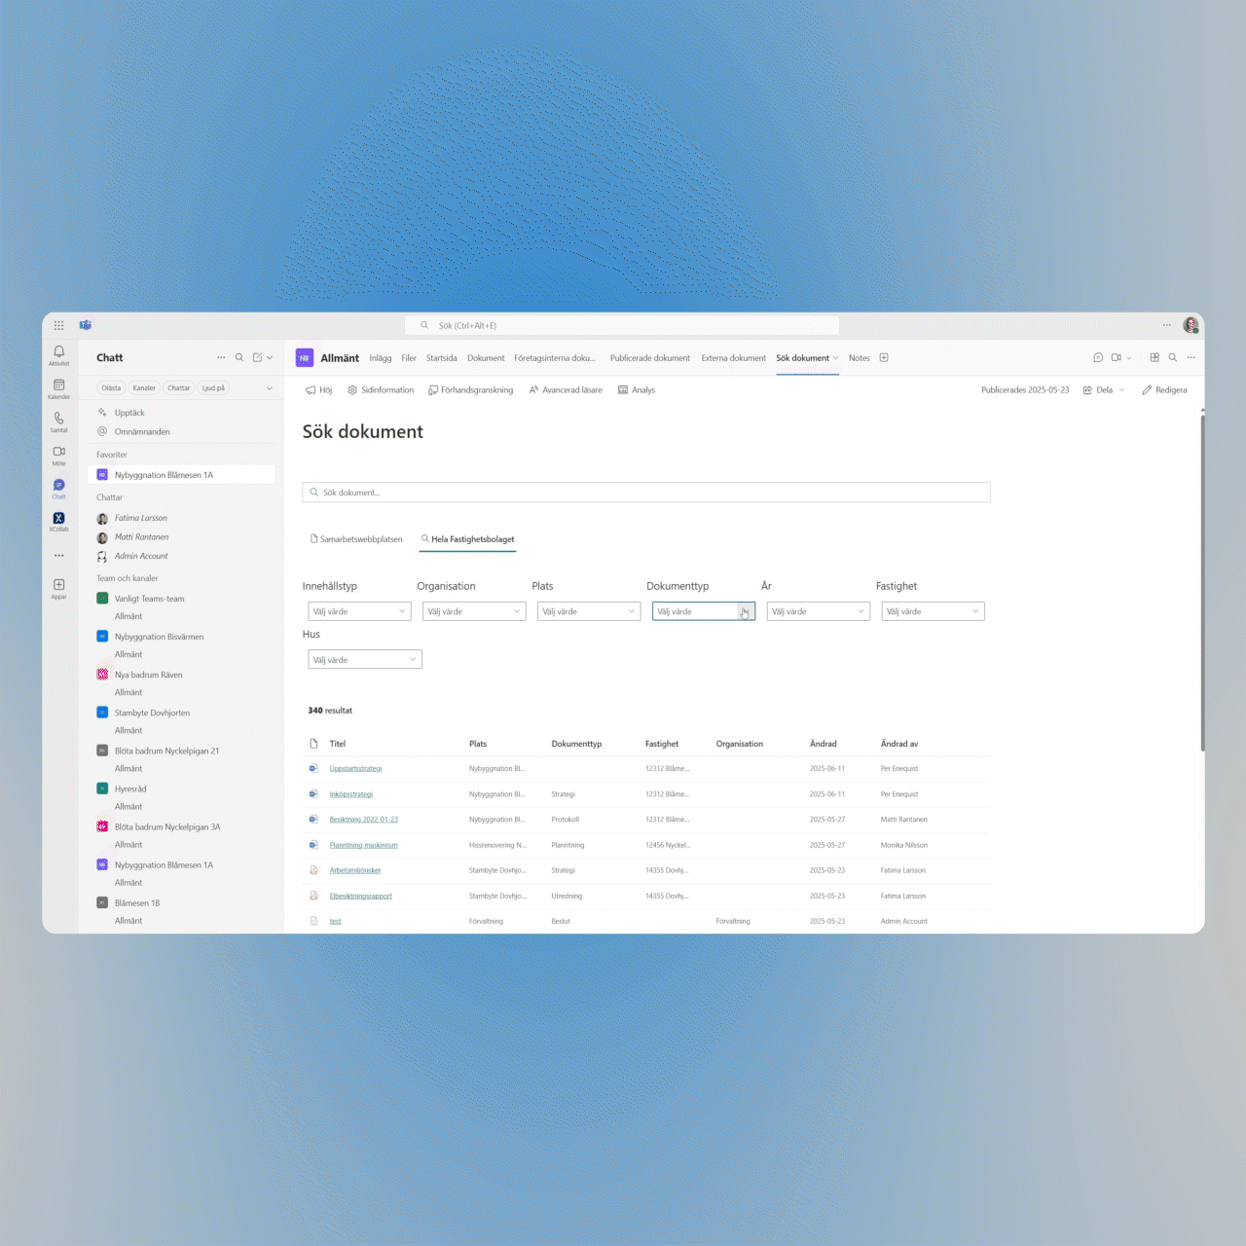Open the Kalender app icon
Viewport: 1246px width, 1246px height.
[x=58, y=386]
